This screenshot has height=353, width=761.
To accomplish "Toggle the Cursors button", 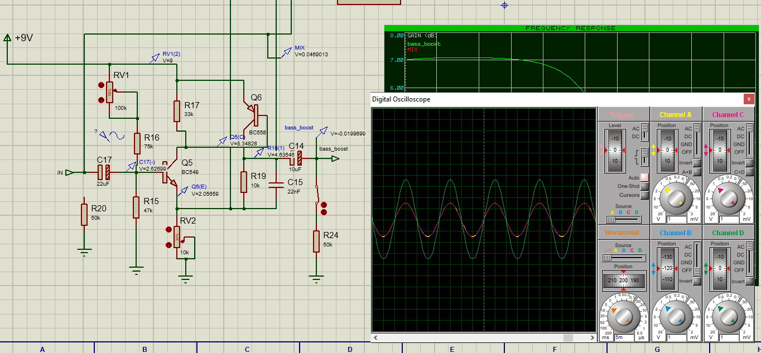I will tap(644, 195).
